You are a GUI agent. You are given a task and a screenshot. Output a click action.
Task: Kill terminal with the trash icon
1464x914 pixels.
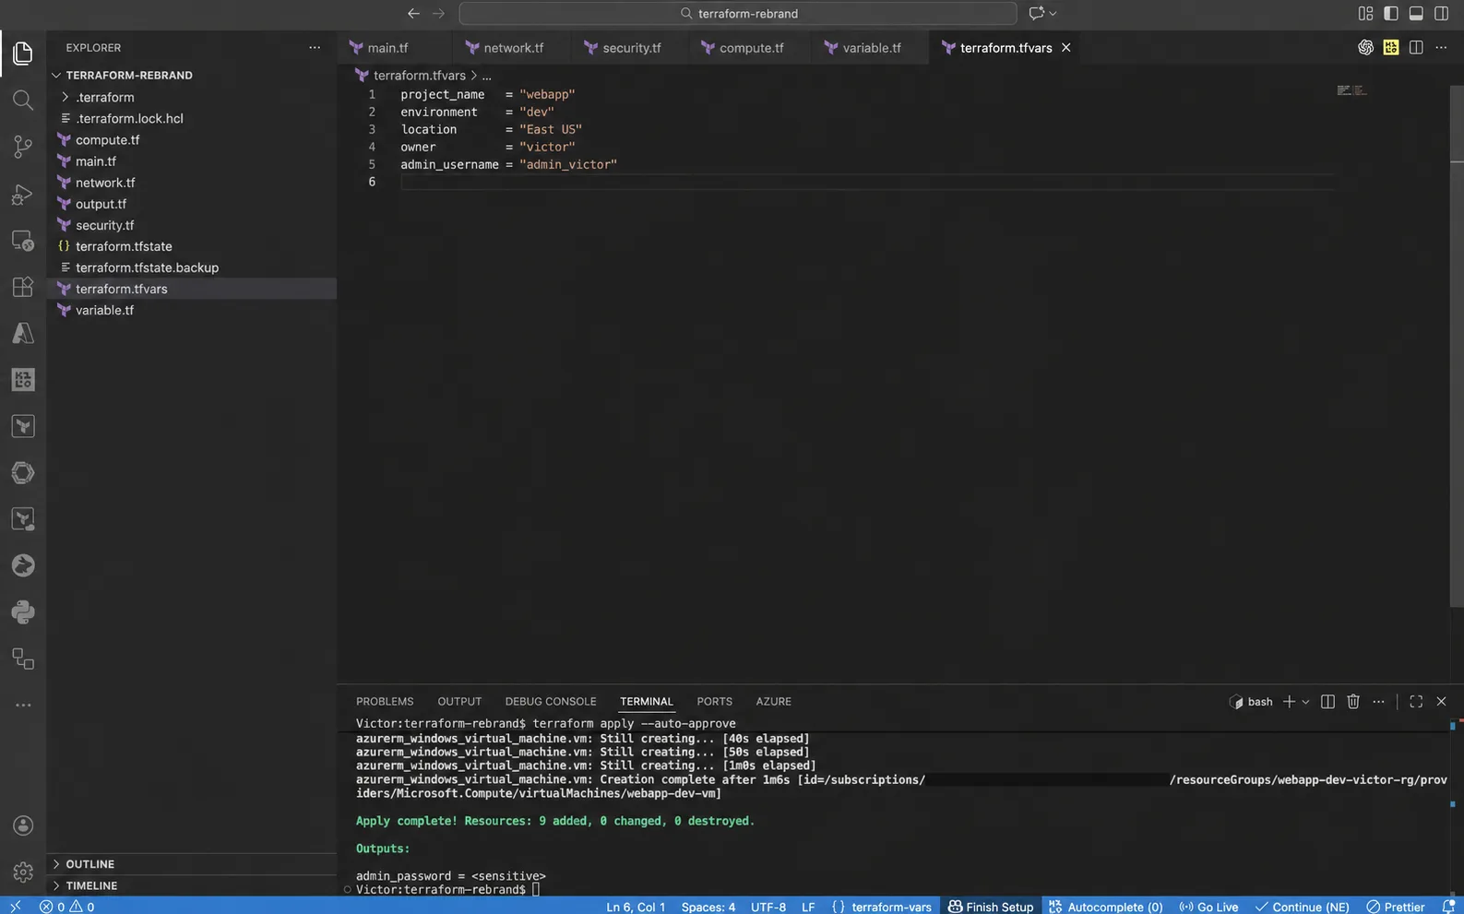(1353, 702)
